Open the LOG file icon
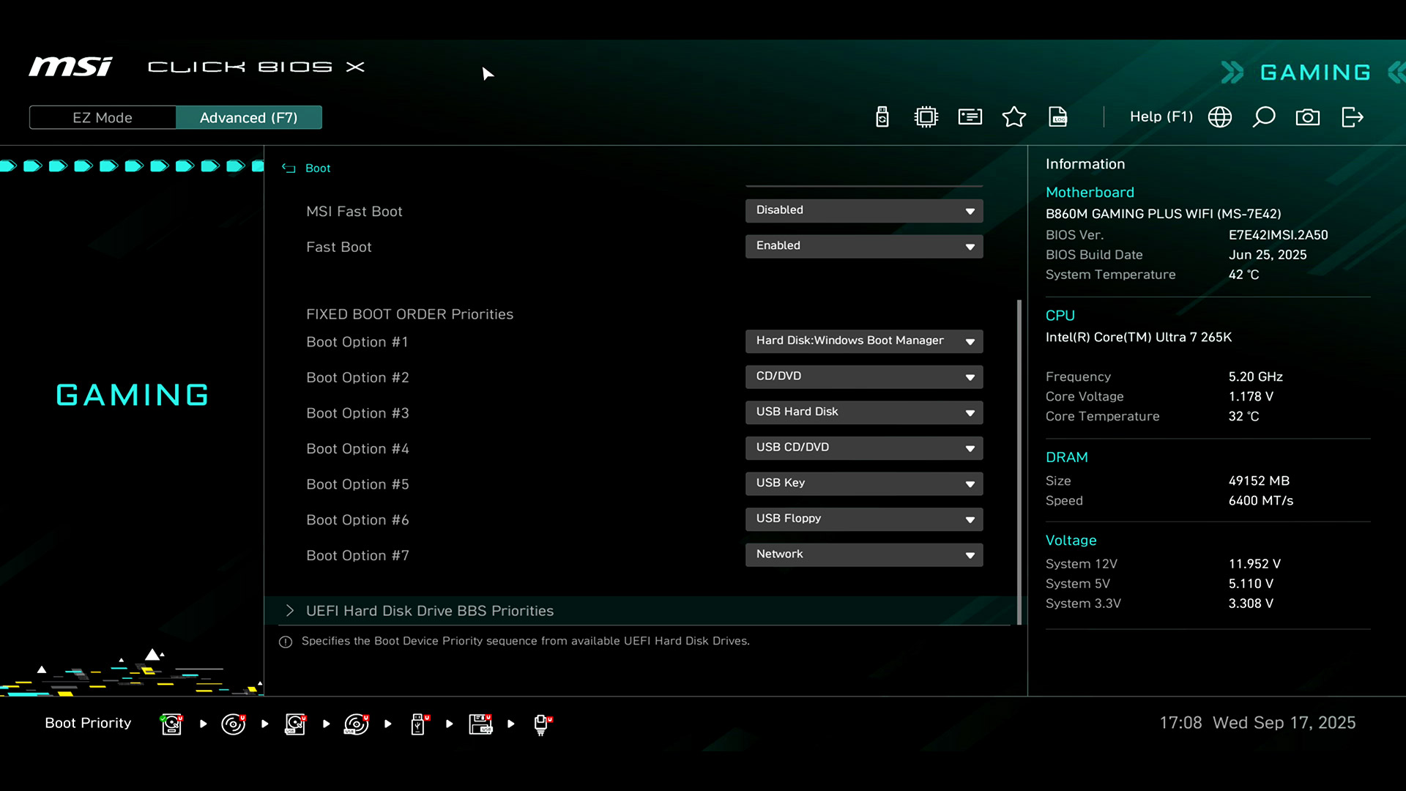The height and width of the screenshot is (791, 1406). (x=1058, y=117)
